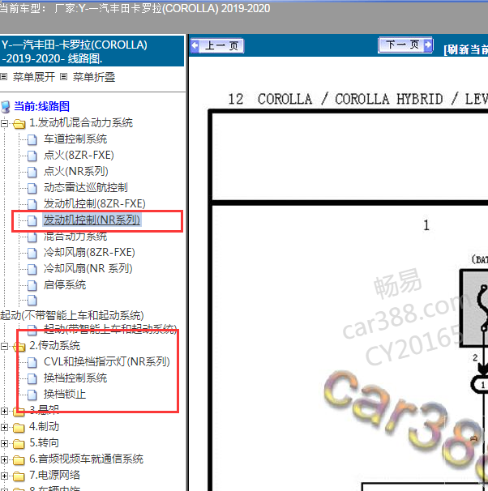This screenshot has width=488, height=491.
Task: Click page icon beside CVL和换档指示灯(NR系列)
Action: (32, 363)
